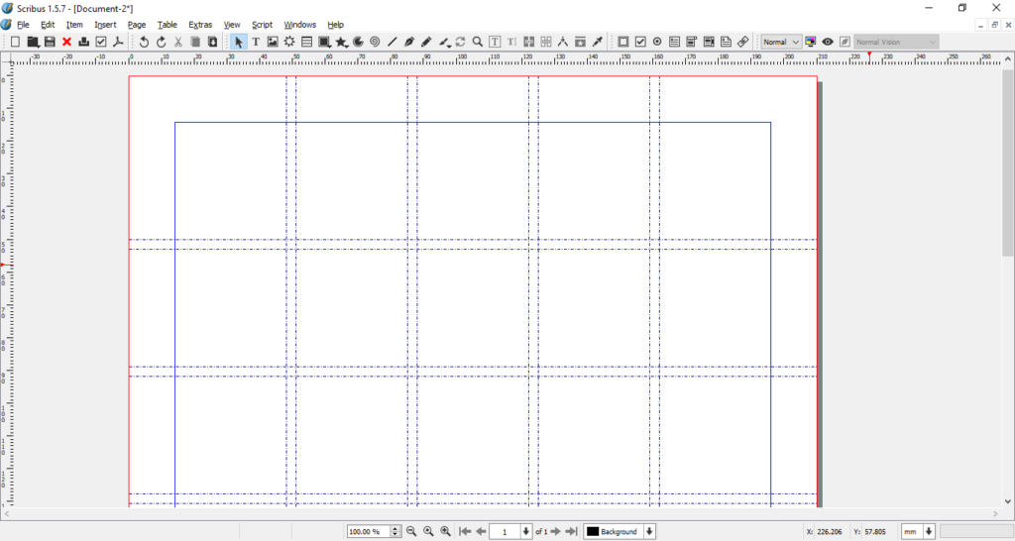This screenshot has height=541, width=1015.
Task: Select the Calligraphic Line tool
Action: (444, 42)
